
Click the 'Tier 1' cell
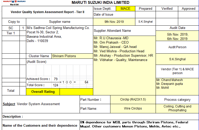[x=11, y=33]
